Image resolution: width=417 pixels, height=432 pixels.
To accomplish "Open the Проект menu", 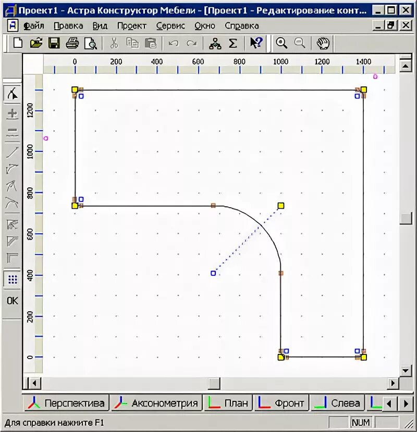I will pyautogui.click(x=132, y=26).
